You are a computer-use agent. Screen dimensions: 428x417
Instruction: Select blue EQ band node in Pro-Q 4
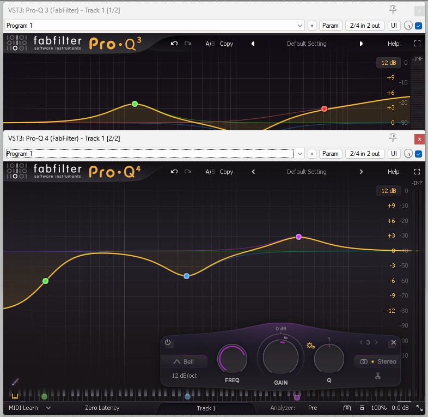click(x=186, y=276)
